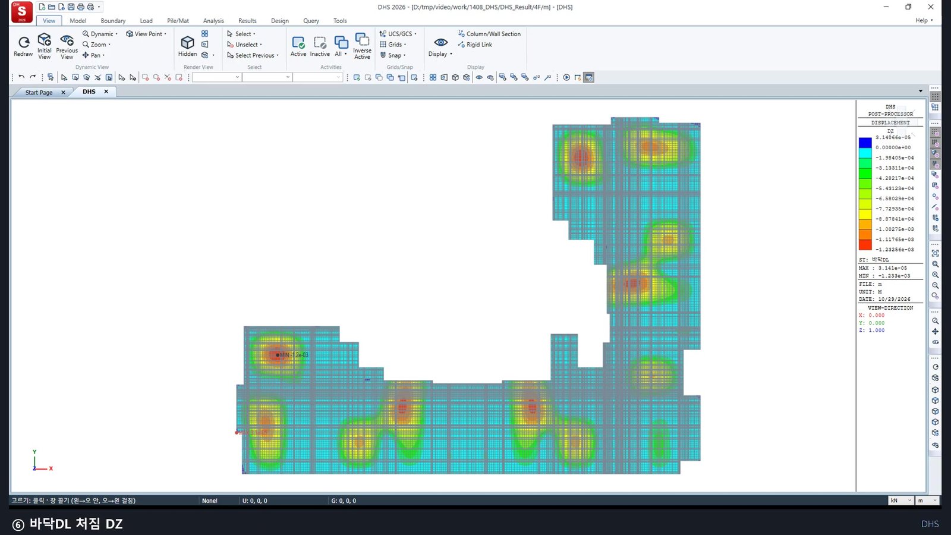This screenshot has width=951, height=535.
Task: Open the m length unit dropdown
Action: pyautogui.click(x=927, y=501)
